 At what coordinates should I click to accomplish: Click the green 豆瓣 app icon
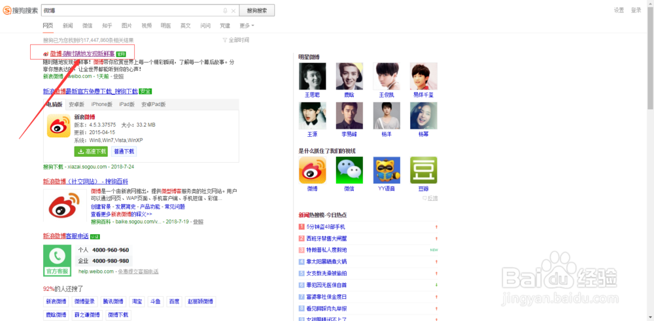(424, 170)
